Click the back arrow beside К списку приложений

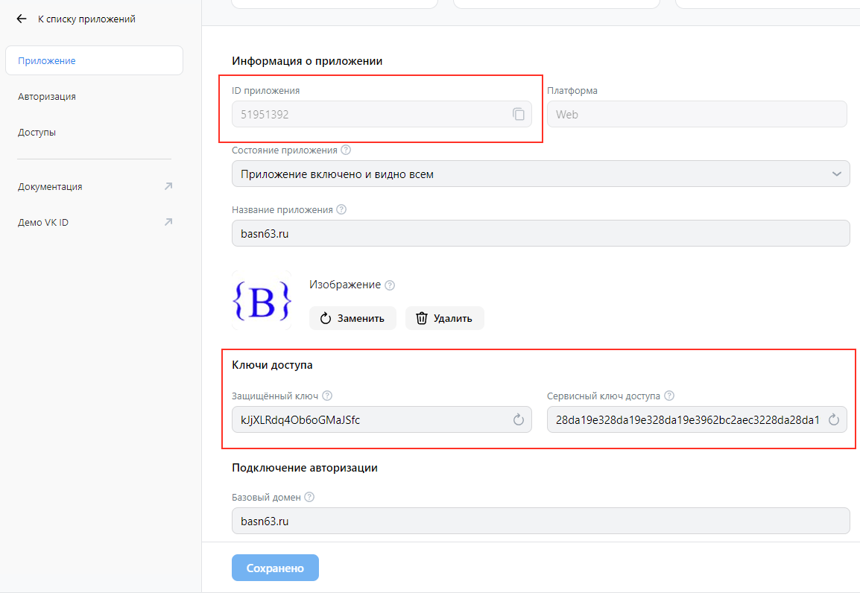pos(21,19)
